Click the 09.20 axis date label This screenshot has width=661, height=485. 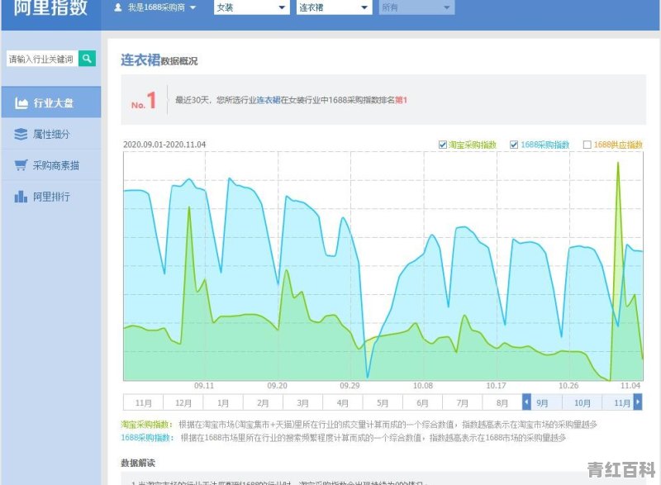click(x=277, y=386)
